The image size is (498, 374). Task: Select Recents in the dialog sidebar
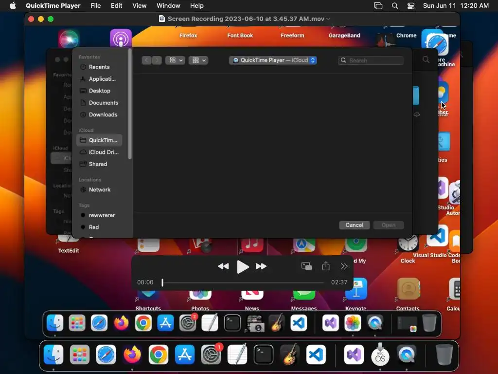click(x=99, y=67)
